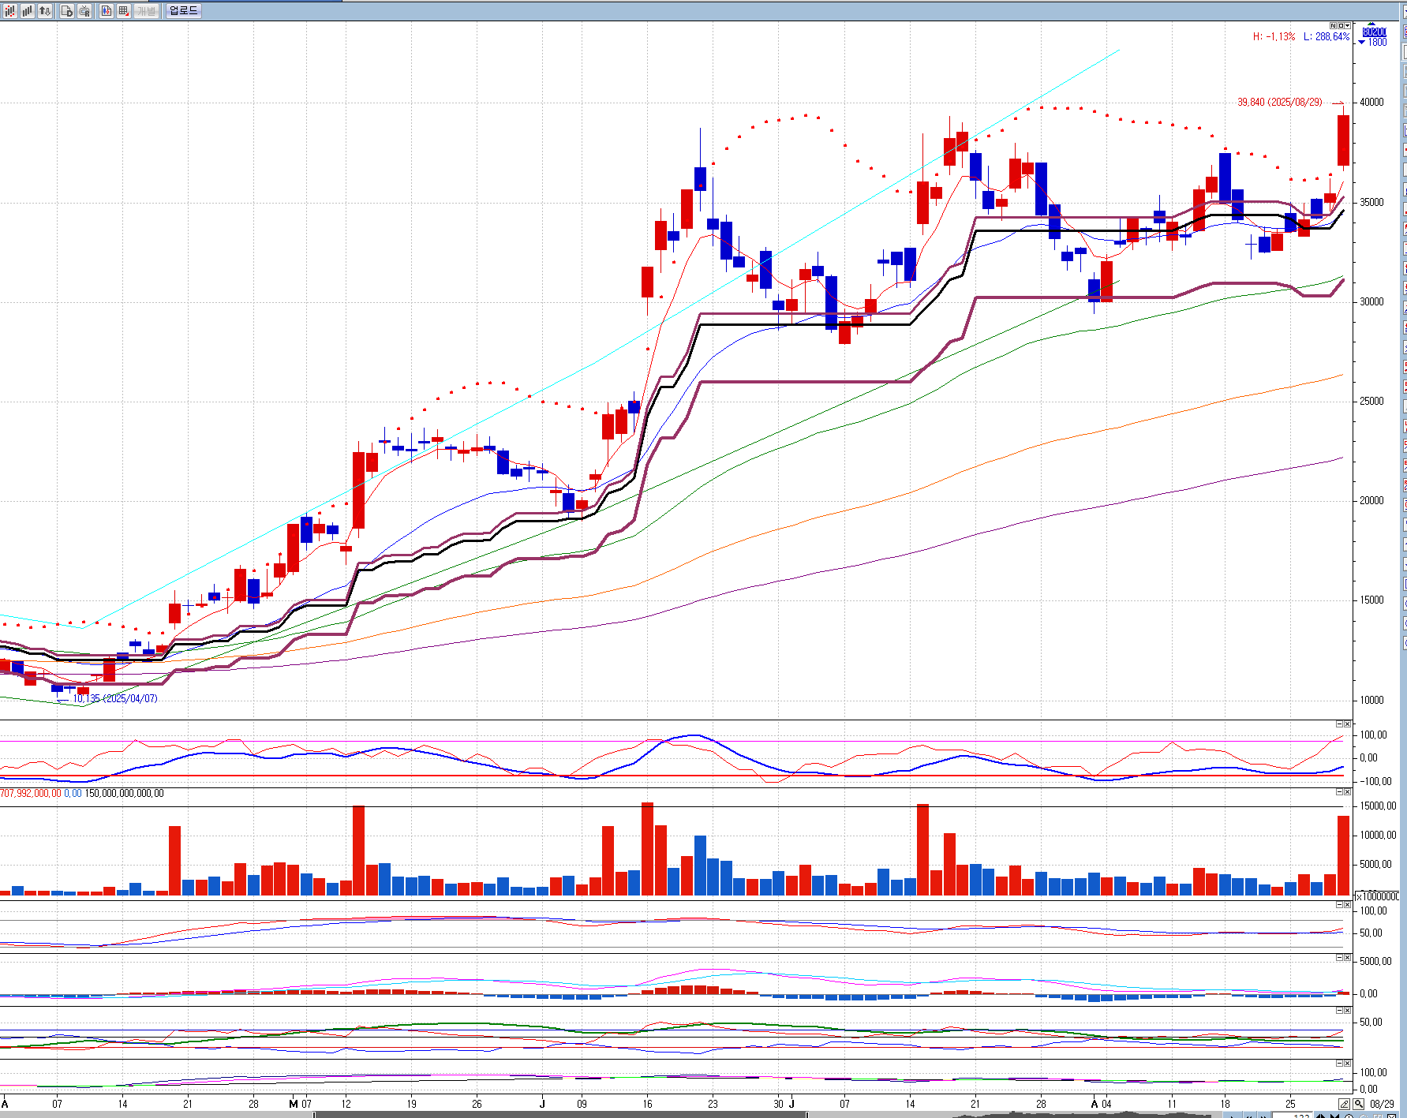Click the gray bar chart toolbar icon

[28, 11]
